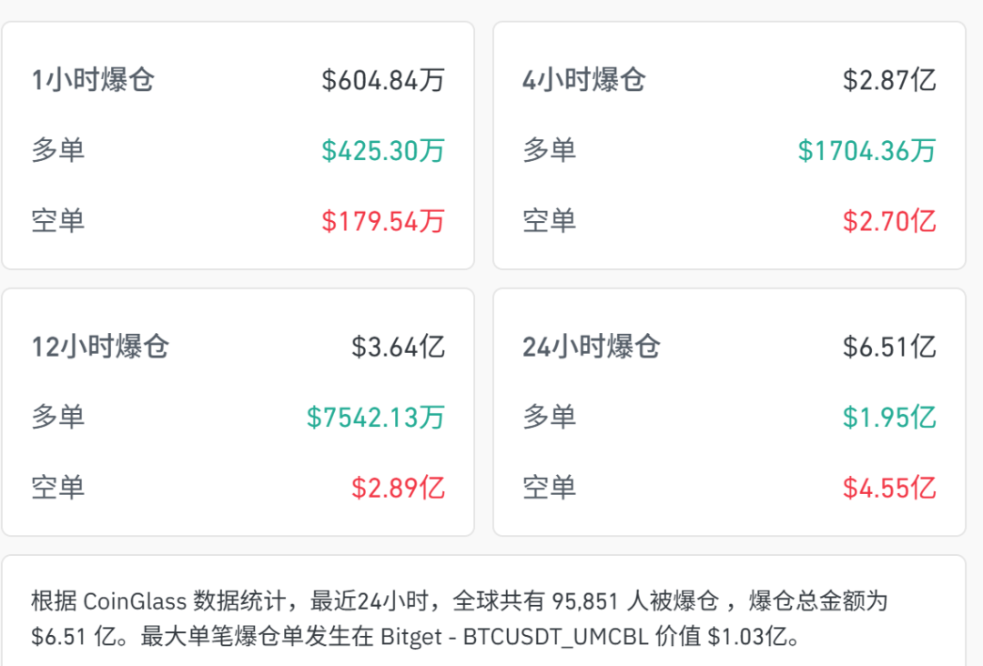Select the $6.51亿 24-hour total in card
The width and height of the screenshot is (983, 666).
click(889, 347)
